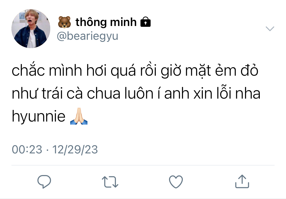Open profile via display name thông minh
Image resolution: width=286 pixels, height=199 pixels.
tap(106, 22)
